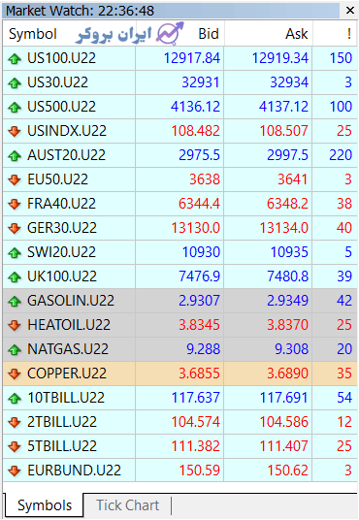This screenshot has height=520, width=359.
Task: Click the red arrow icon next to FRA40.U22
Action: click(x=15, y=204)
